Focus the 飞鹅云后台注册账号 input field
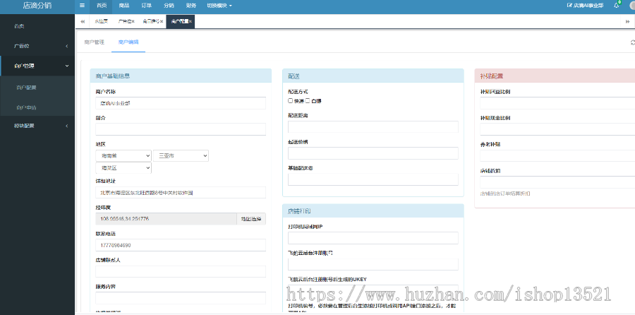This screenshot has height=315, width=635. pos(373,264)
